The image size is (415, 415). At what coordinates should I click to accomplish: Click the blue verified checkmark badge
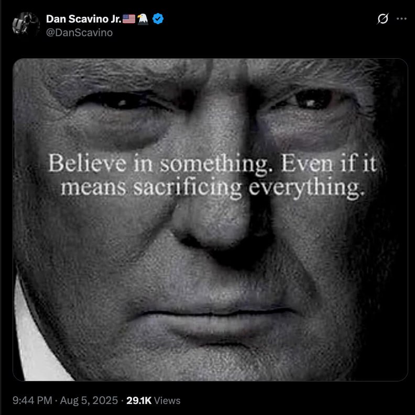coord(158,19)
